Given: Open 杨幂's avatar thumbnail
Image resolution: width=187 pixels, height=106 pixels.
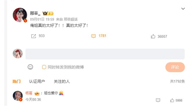Looking at the screenshot, I should tap(18, 96).
